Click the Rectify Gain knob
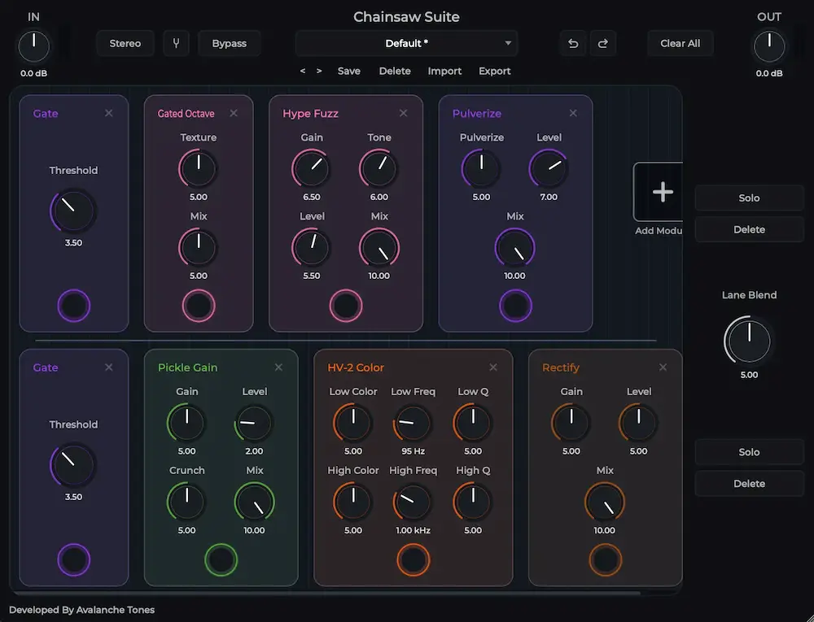Viewport: 814px width, 622px height. [571, 423]
